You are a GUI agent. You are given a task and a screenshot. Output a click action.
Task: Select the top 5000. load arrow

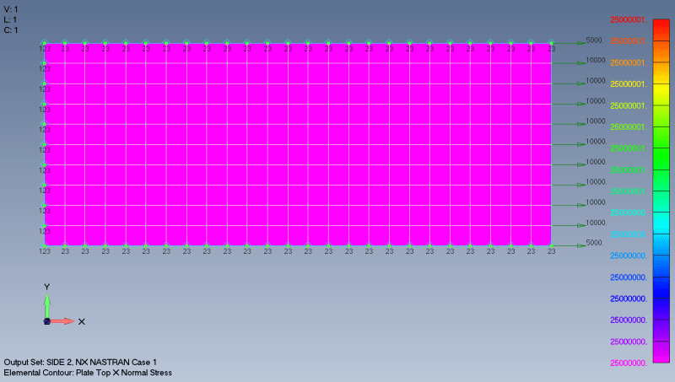point(569,43)
